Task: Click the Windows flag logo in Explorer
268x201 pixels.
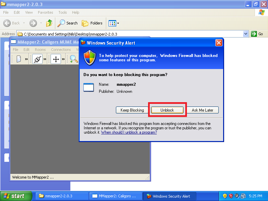Action: 262,12
